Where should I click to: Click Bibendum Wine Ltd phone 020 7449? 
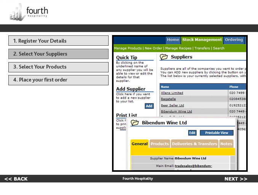click(237, 111)
